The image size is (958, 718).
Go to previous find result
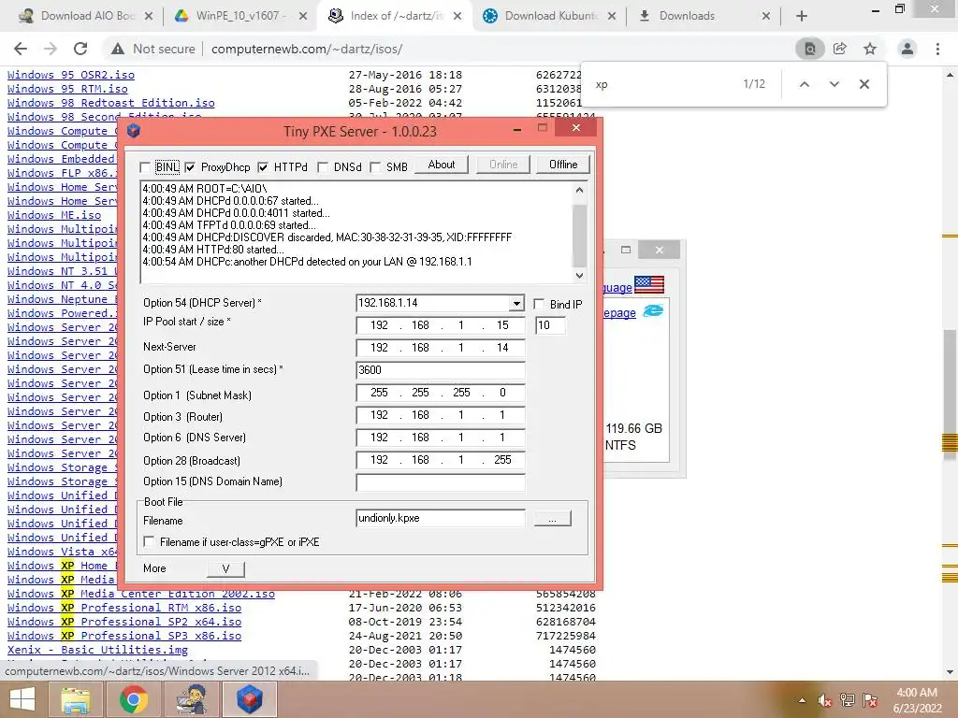(x=805, y=84)
